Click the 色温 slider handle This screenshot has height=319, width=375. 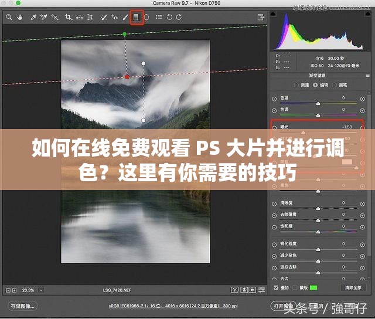[318, 104]
